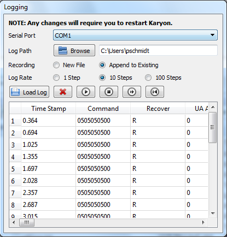This screenshot has height=237, width=227.
Task: Set log rate to 100 Steps
Action: [163, 78]
